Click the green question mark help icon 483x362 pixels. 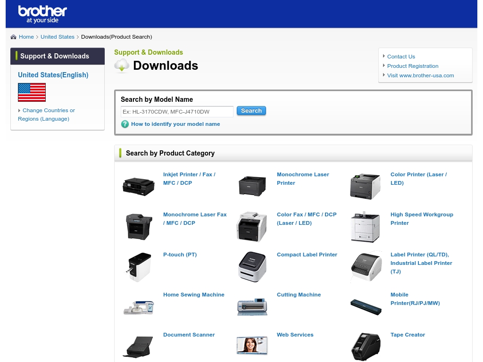(125, 124)
